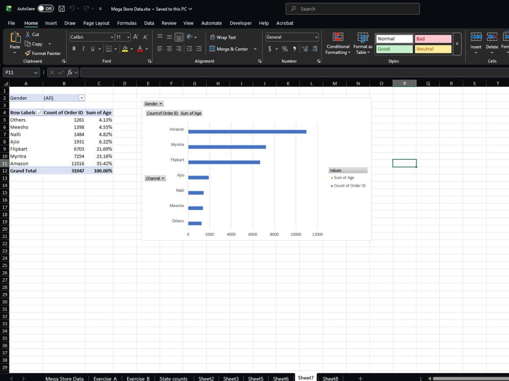Apply Accounting dollar format
Image resolution: width=509 pixels, height=381 pixels.
tap(270, 49)
